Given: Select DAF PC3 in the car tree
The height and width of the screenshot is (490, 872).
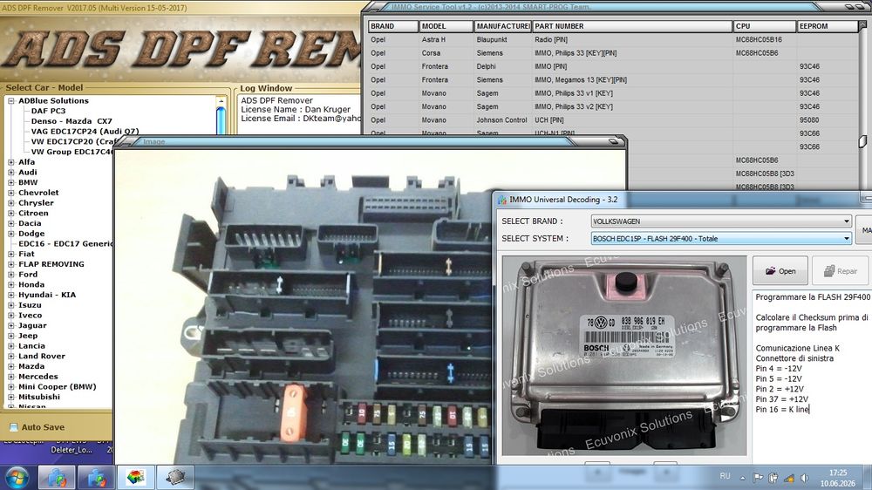Looking at the screenshot, I should (48, 111).
